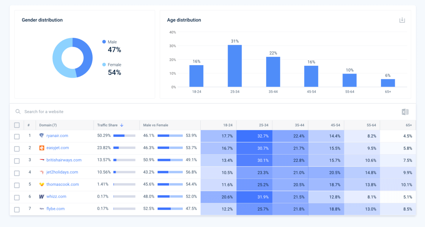Open the thomascook.com link
The width and height of the screenshot is (425, 227).
(x=63, y=184)
